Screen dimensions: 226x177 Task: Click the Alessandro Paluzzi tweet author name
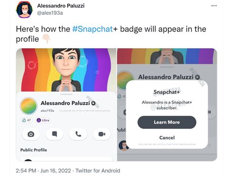point(61,6)
